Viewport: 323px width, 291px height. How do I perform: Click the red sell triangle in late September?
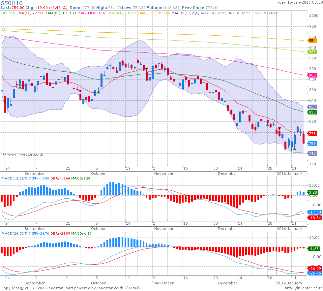[x=80, y=91]
